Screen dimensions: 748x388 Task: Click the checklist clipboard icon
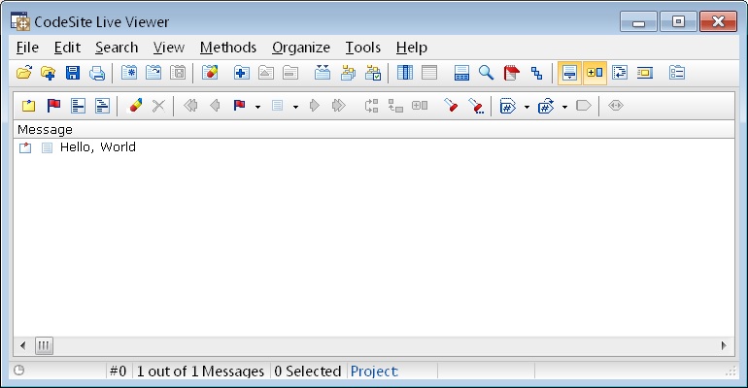coord(677,73)
